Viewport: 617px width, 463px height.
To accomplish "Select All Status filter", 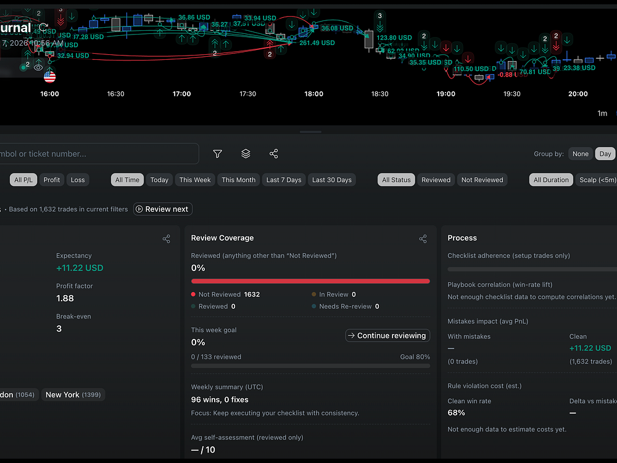I will (396, 180).
